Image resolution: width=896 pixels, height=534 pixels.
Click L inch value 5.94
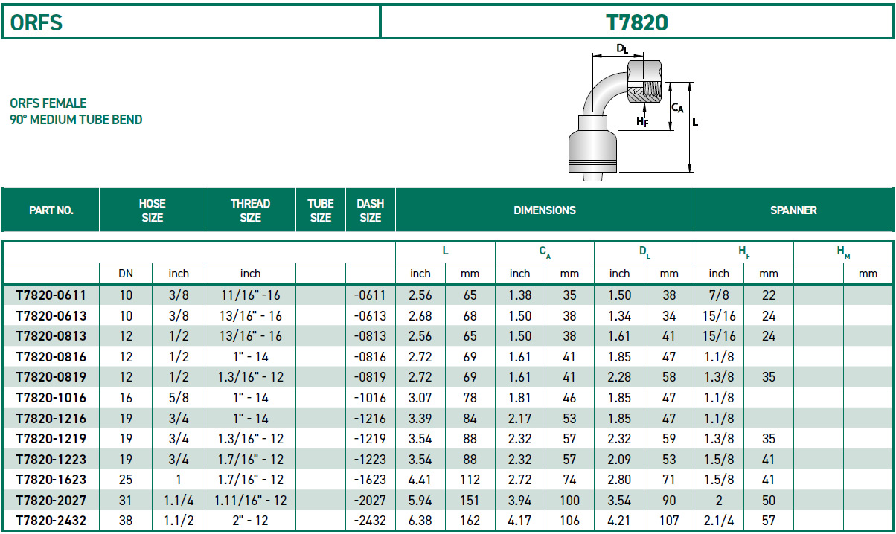[x=420, y=501]
